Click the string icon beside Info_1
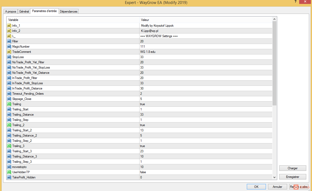This screenshot has width=312, height=191. tap(9, 26)
